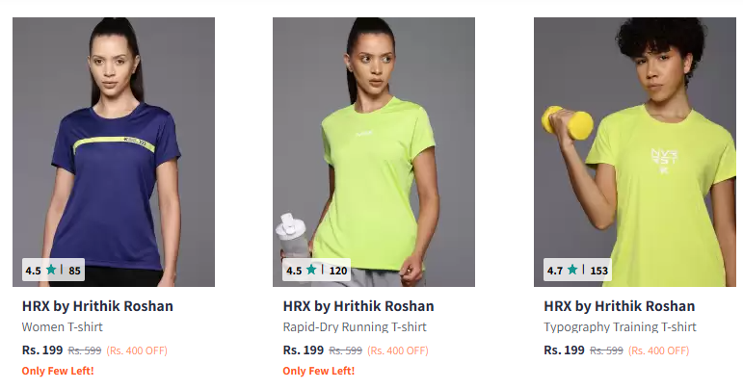
Task: Click the star icon on the 4.5 | 85 rating
Action: [x=51, y=270]
